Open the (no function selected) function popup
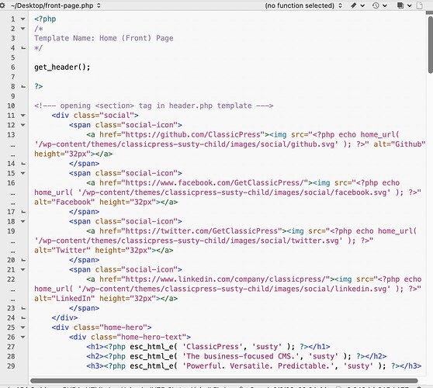433x388 pixels. pyautogui.click(x=303, y=5)
